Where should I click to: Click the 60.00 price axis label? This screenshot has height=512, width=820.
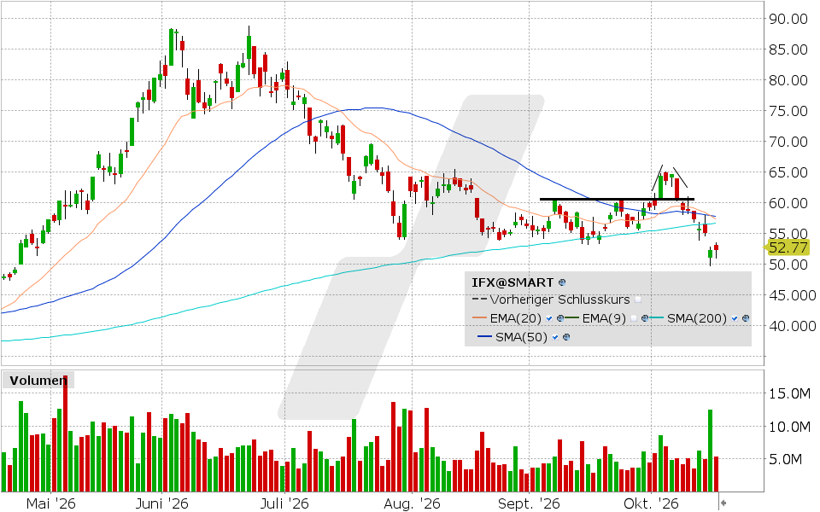tap(788, 203)
